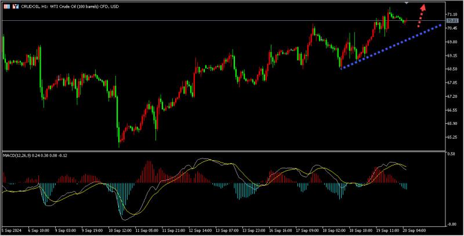This screenshot has width=464, height=236.
Task: Click the gray chart shift triangle marker
Action: (x=406, y=3)
